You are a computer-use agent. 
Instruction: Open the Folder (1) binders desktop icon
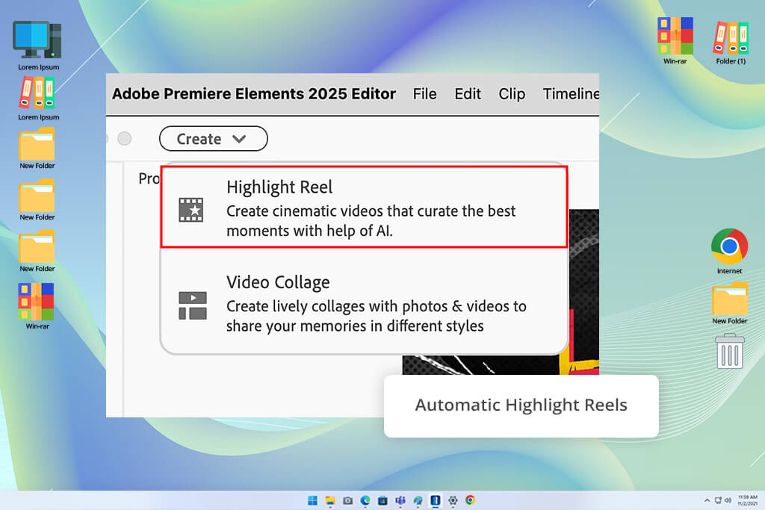coord(731,43)
